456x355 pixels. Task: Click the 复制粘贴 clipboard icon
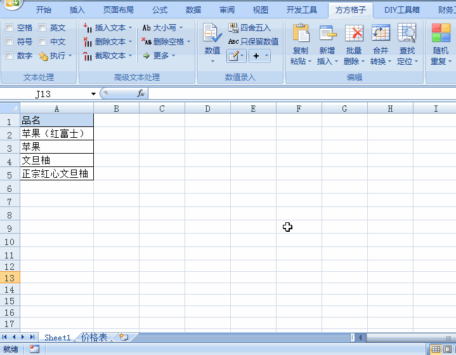coord(300,34)
